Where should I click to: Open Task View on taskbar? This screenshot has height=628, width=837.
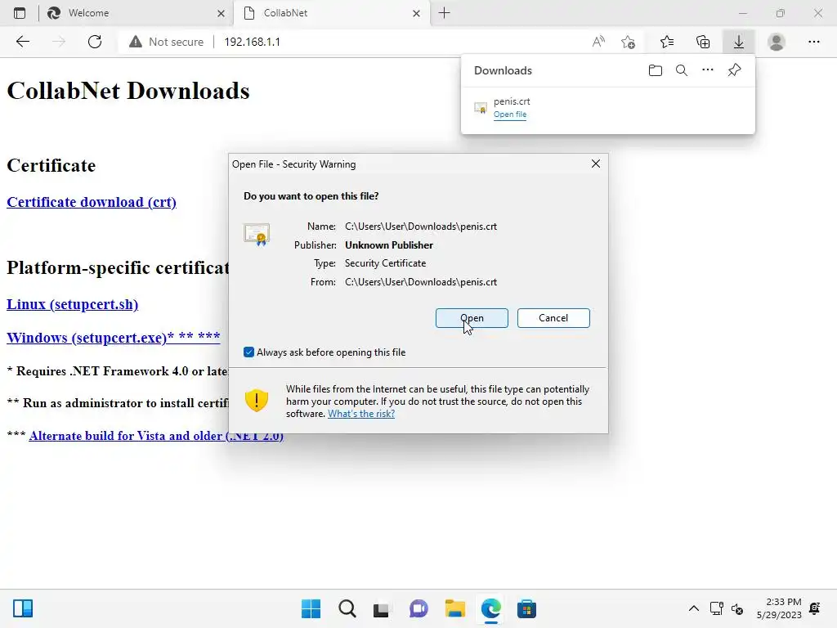[382, 608]
